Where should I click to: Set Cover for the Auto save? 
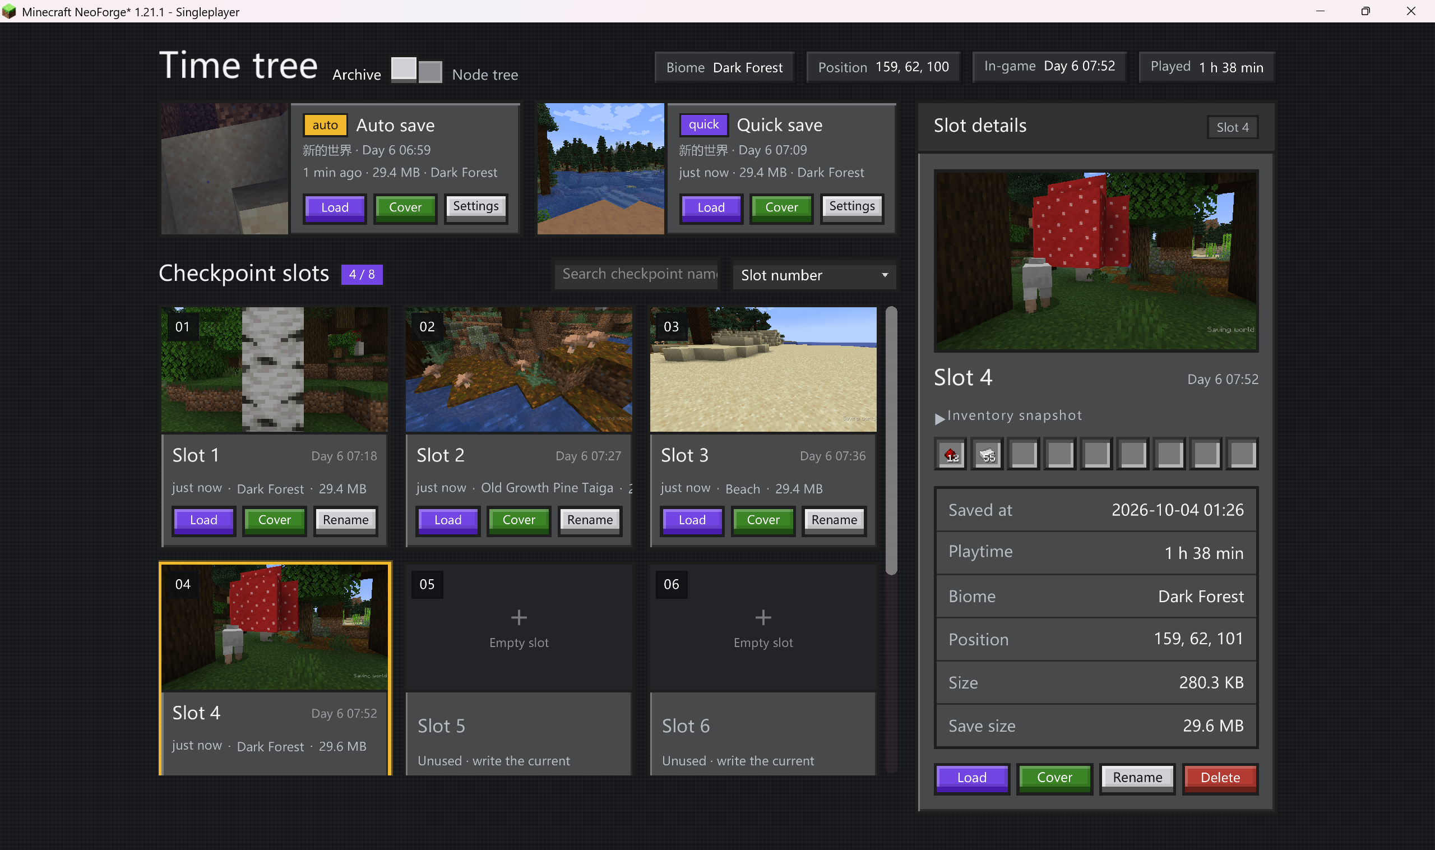405,207
